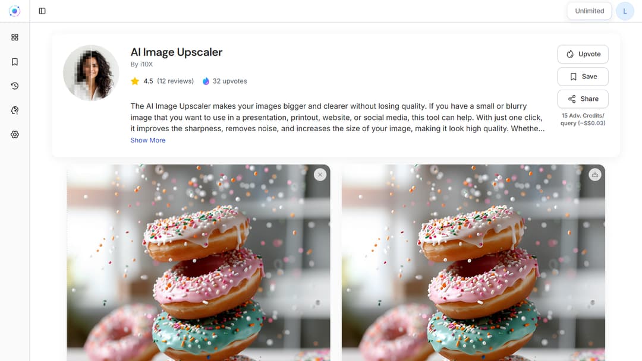Toggle the sidebar panel icon
642x361 pixels.
pos(42,11)
